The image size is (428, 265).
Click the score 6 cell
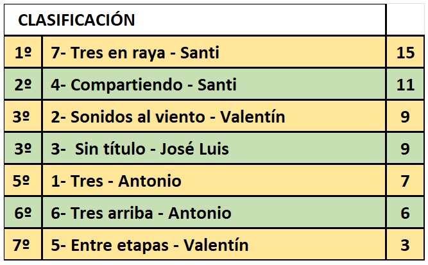pos(406,213)
